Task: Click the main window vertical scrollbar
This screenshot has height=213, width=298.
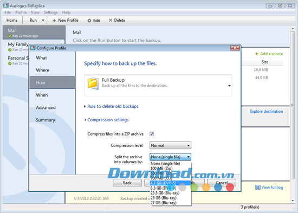Action: pos(293,105)
